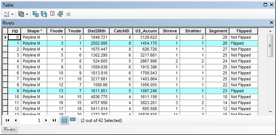Click Tnode cell 18

[74, 109]
